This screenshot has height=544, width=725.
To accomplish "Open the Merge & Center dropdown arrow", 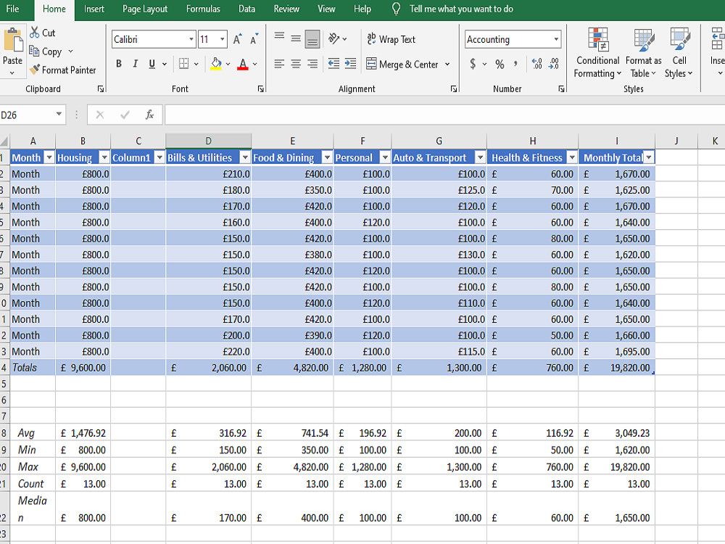I will coord(447,64).
